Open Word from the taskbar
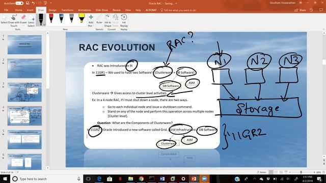Viewport: 326px width, 183px height. 162,178
